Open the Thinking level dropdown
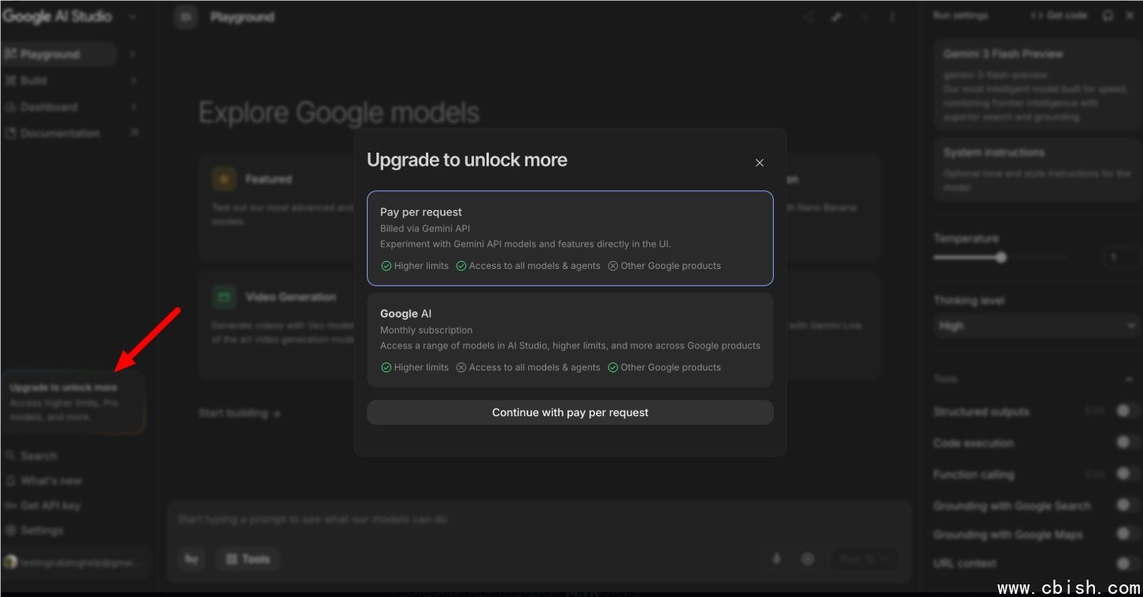The height and width of the screenshot is (597, 1143). tap(1036, 326)
